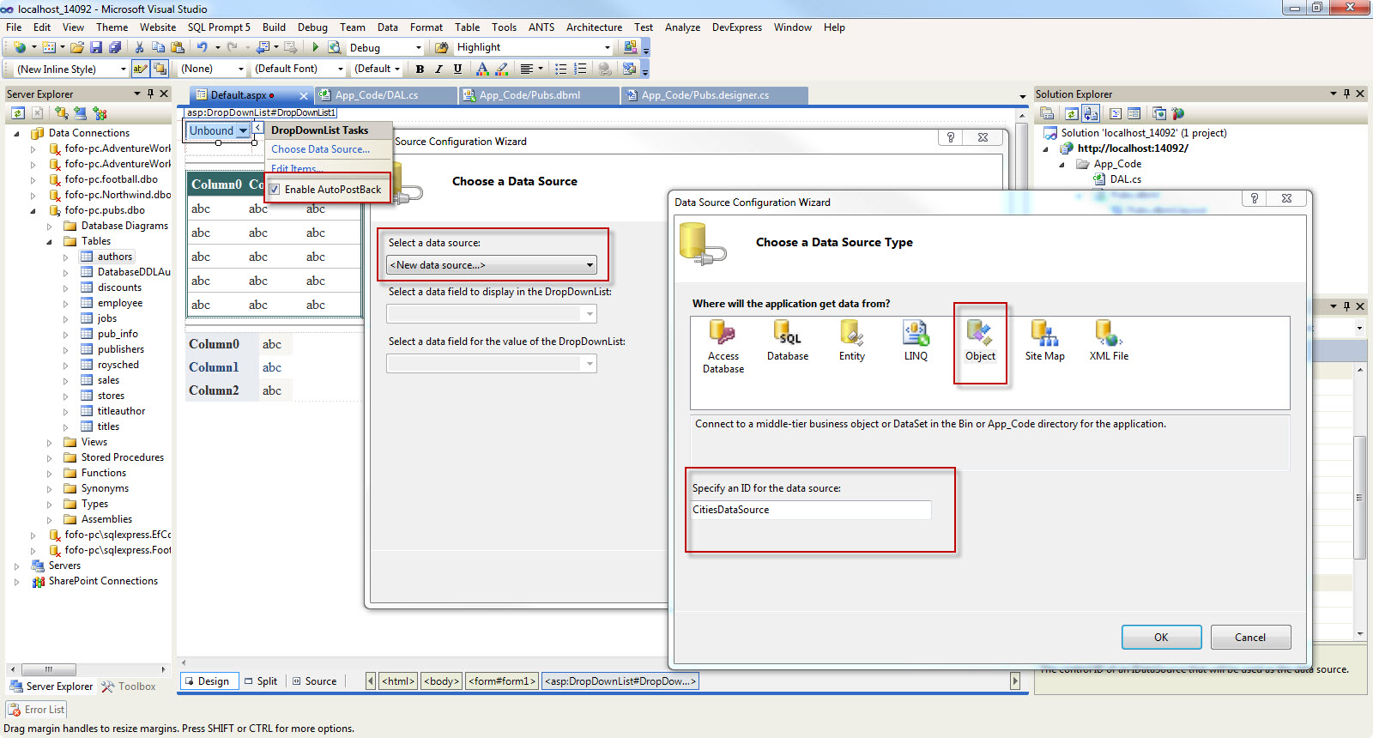Click Choose Data Source link
This screenshot has width=1373, height=738.
(x=321, y=149)
